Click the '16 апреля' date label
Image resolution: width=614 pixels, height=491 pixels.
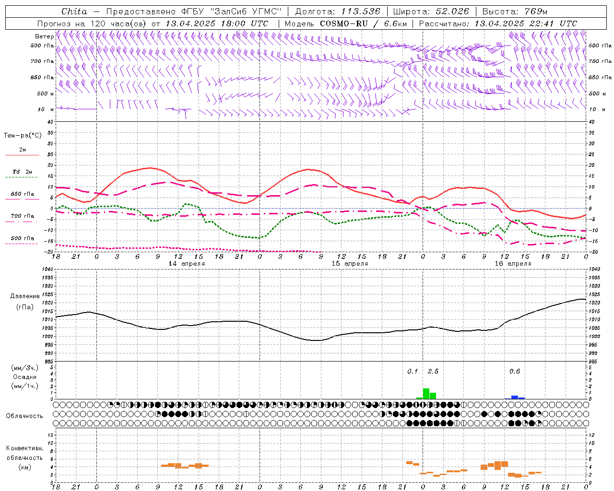coord(513,264)
